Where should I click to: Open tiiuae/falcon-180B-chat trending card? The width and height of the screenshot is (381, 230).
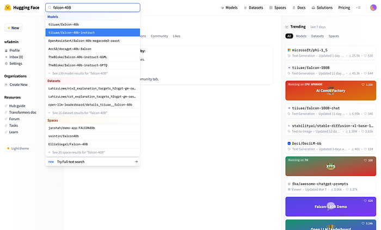click(331, 110)
